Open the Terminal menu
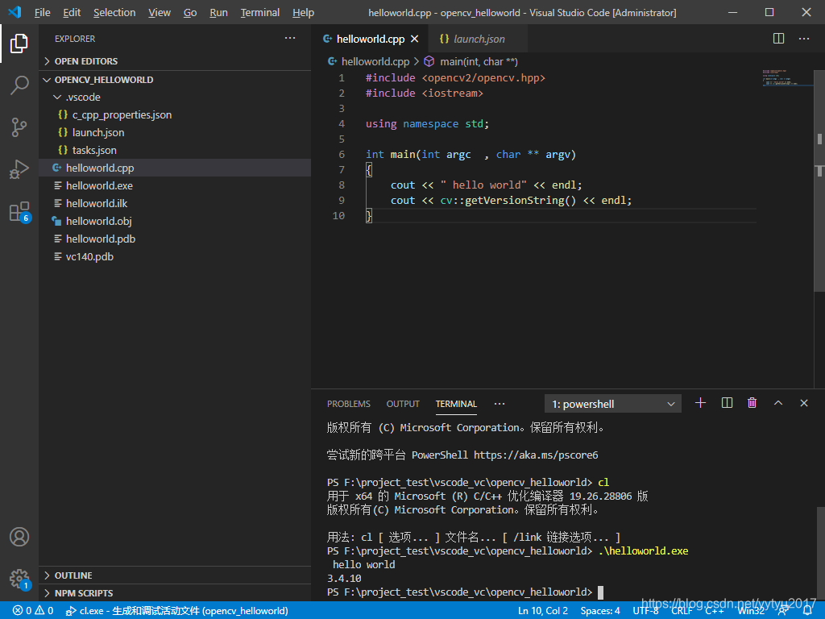The height and width of the screenshot is (619, 825). pyautogui.click(x=260, y=12)
